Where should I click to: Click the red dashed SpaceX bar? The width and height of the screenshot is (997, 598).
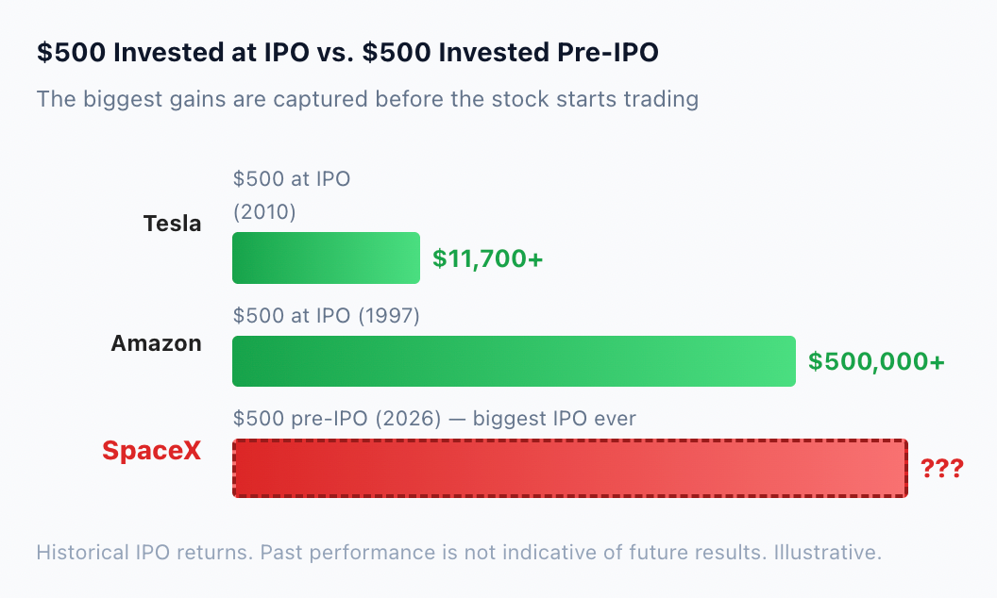coord(570,469)
